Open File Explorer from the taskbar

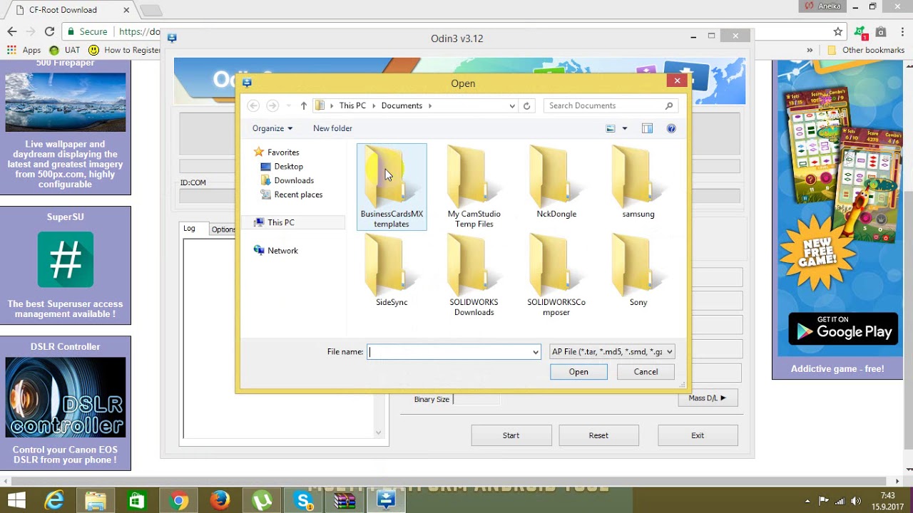(x=96, y=501)
